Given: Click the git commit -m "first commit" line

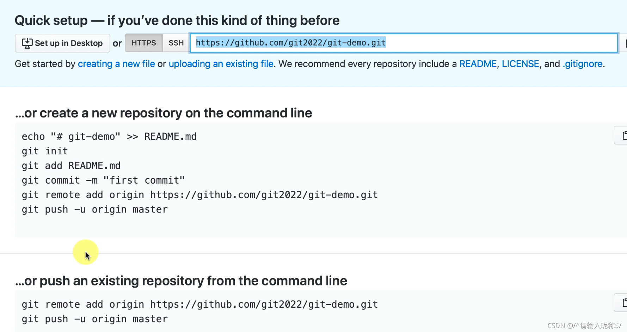Looking at the screenshot, I should (x=103, y=180).
